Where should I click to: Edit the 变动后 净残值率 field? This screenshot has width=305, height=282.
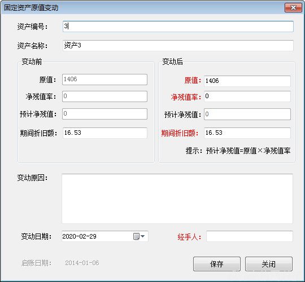(247, 96)
